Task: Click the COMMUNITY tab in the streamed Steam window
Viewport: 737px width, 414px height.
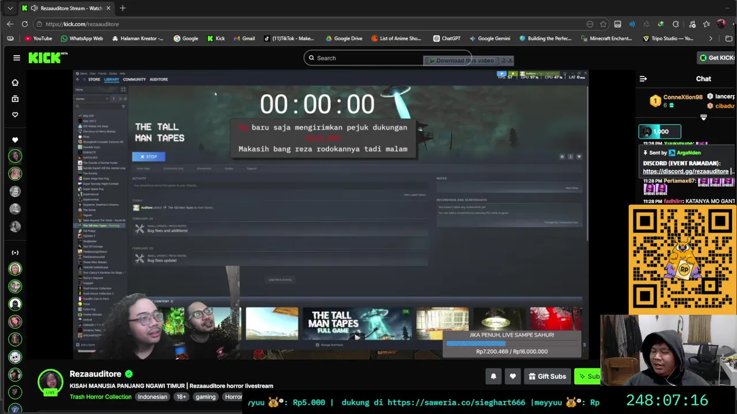Action: click(x=134, y=79)
